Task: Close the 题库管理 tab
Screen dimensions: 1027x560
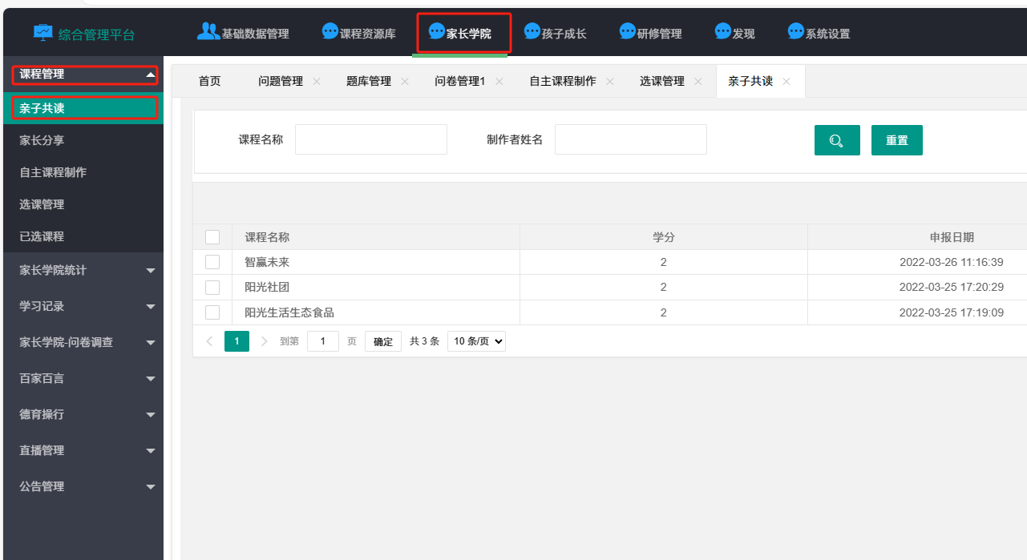Action: pos(405,82)
